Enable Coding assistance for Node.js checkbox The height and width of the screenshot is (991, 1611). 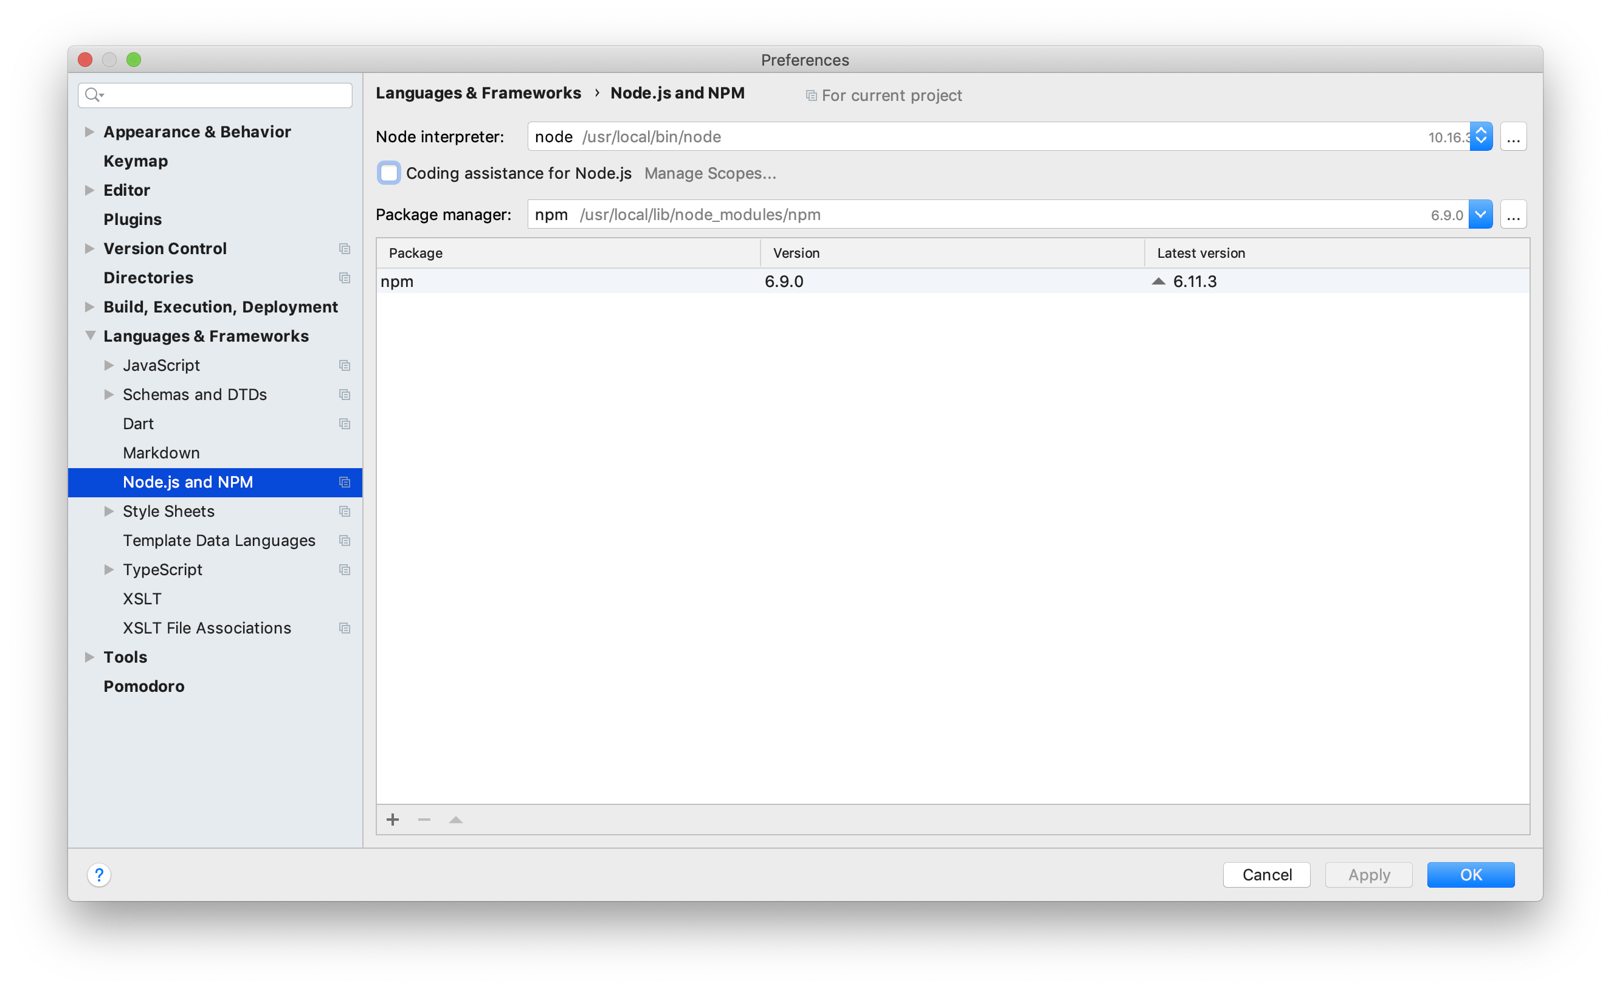click(x=388, y=173)
